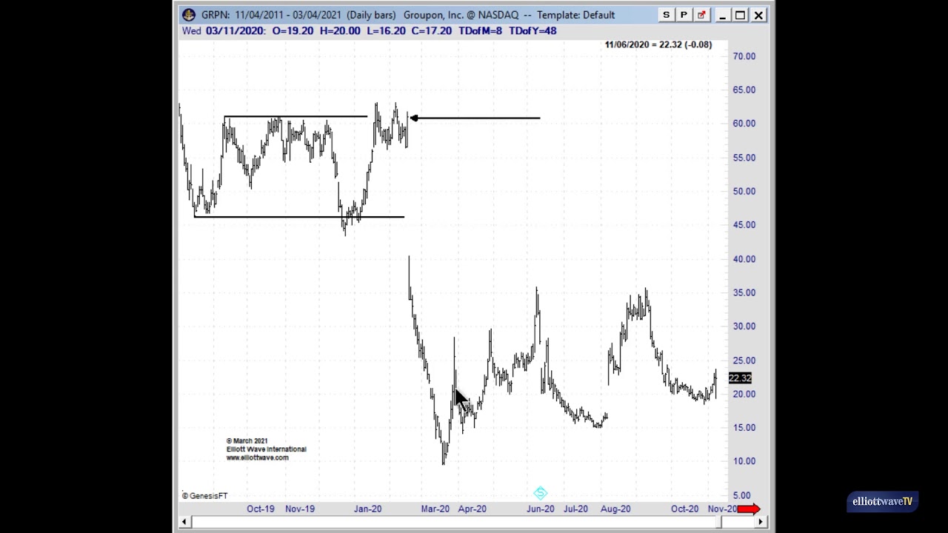Click the red pop-out window icon

click(701, 15)
